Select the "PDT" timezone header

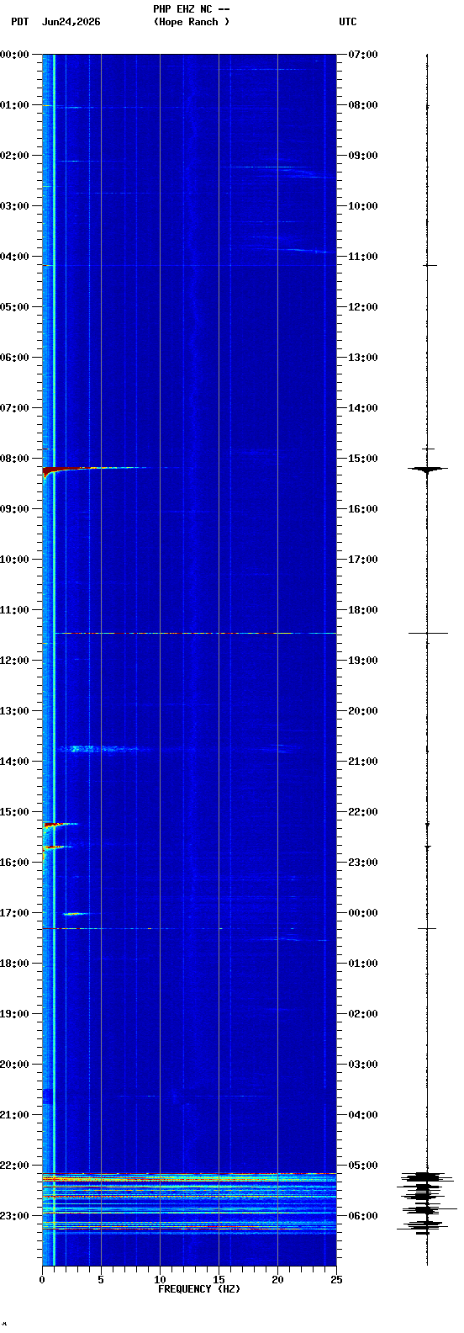point(20,22)
